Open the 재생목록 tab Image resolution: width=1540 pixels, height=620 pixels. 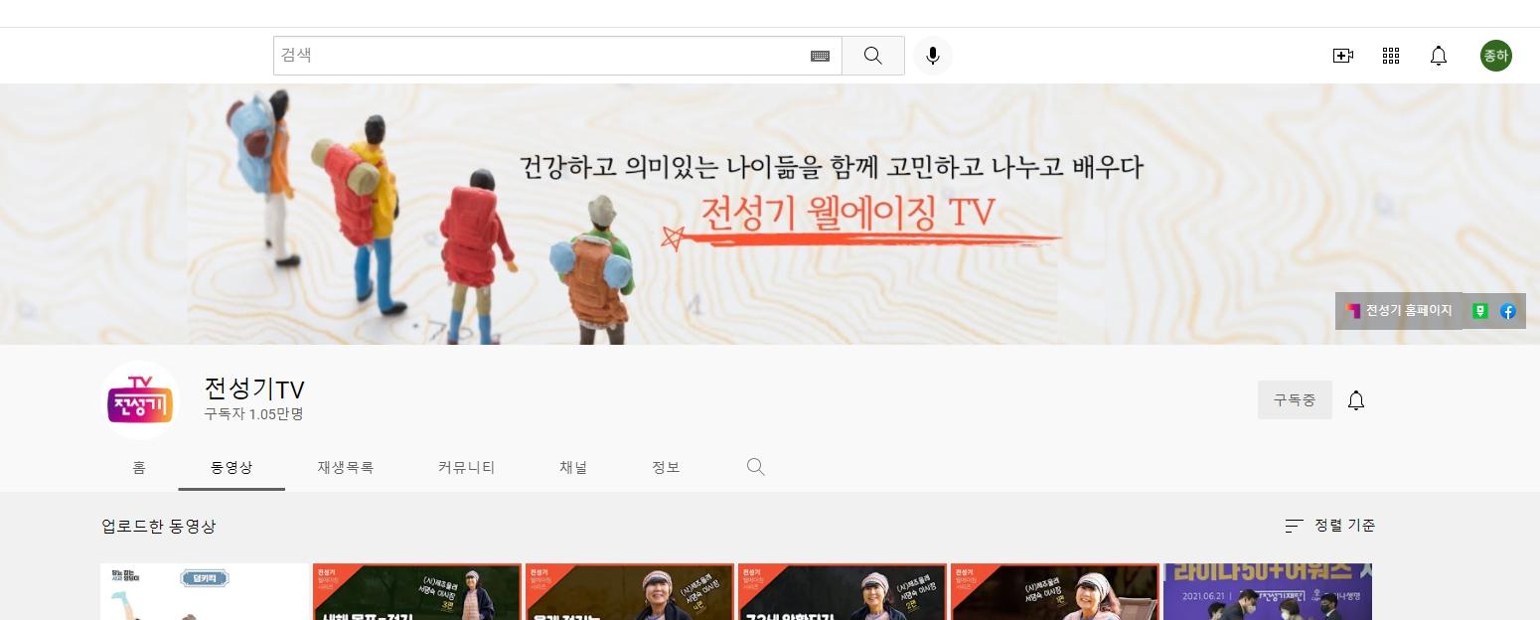pos(346,467)
